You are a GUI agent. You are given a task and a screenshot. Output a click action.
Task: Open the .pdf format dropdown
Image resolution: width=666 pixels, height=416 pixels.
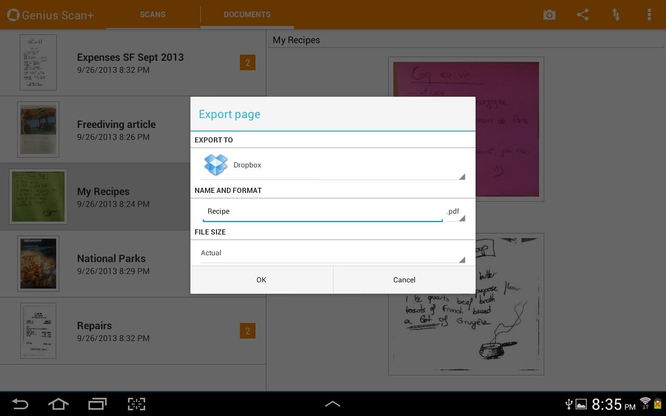point(455,212)
